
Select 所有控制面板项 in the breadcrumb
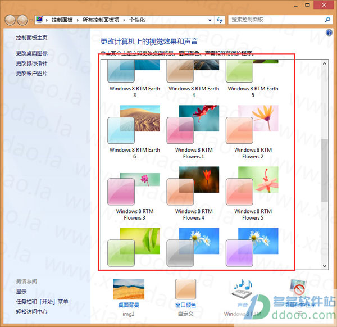101,20
